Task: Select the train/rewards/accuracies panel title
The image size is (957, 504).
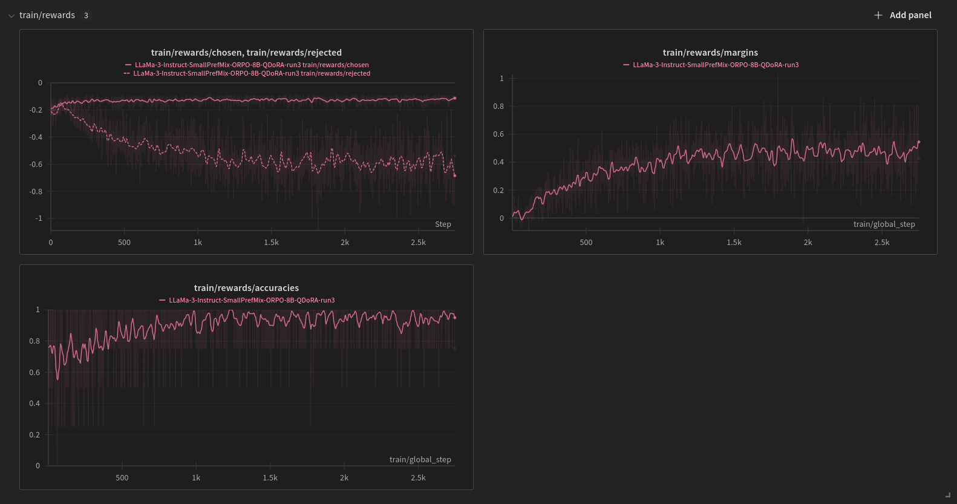Action: pyautogui.click(x=246, y=288)
